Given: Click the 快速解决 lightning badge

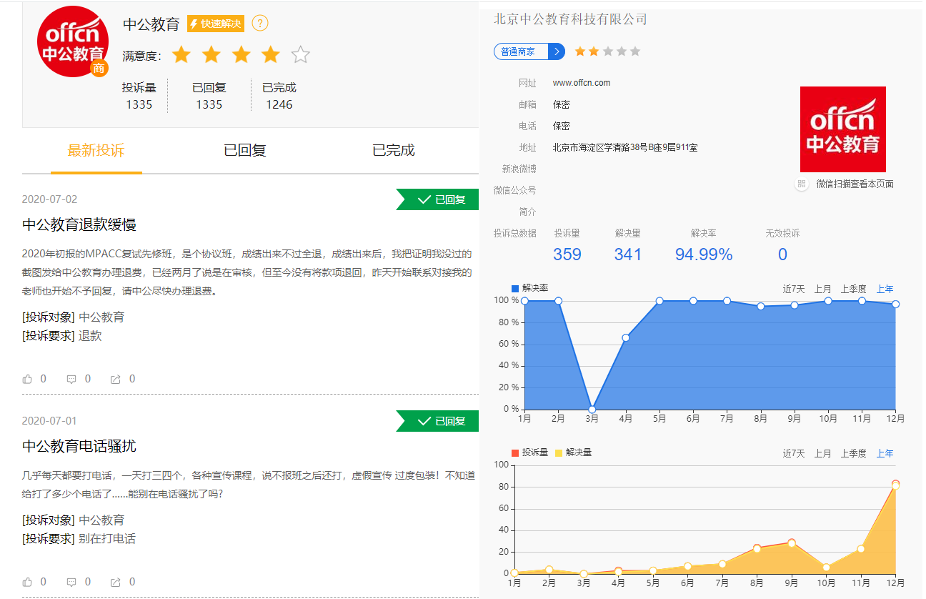Looking at the screenshot, I should tap(216, 24).
